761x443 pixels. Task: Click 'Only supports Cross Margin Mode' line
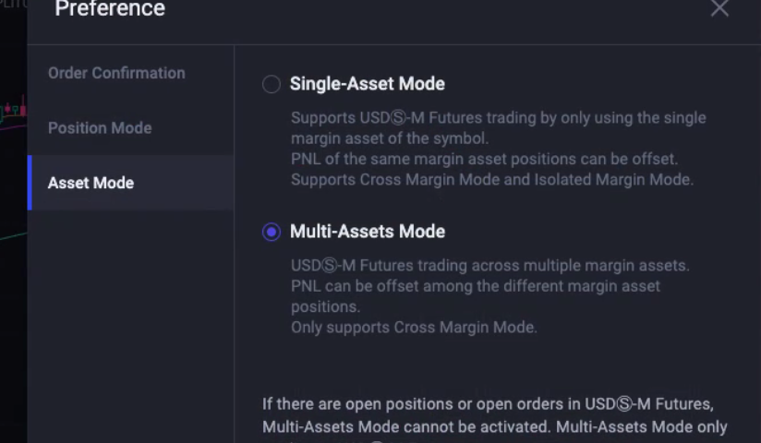(414, 328)
